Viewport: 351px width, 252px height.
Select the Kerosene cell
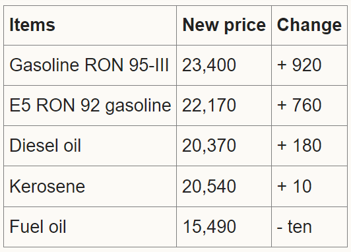[x=90, y=187]
